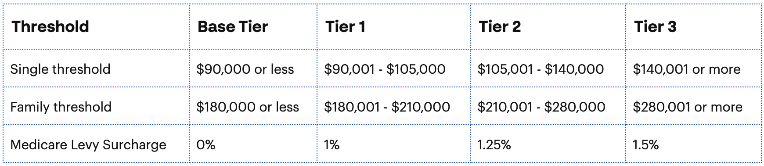Screen dimensions: 764x166
Task: Click the Tier 2 header cell
Action: pyautogui.click(x=548, y=27)
